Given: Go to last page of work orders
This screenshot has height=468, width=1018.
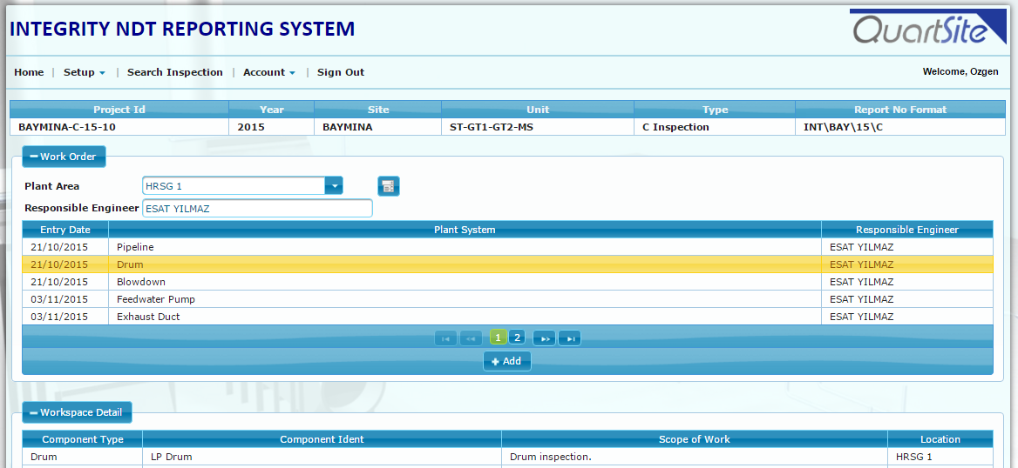Looking at the screenshot, I should click(569, 338).
